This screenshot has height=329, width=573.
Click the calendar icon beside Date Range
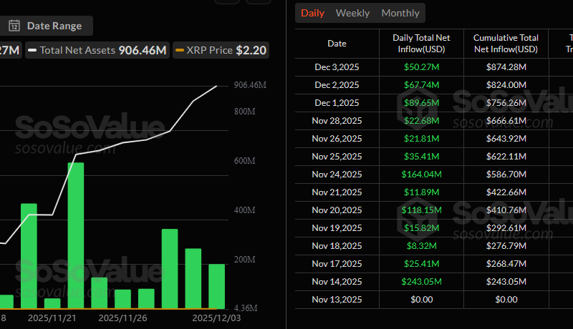tap(14, 26)
